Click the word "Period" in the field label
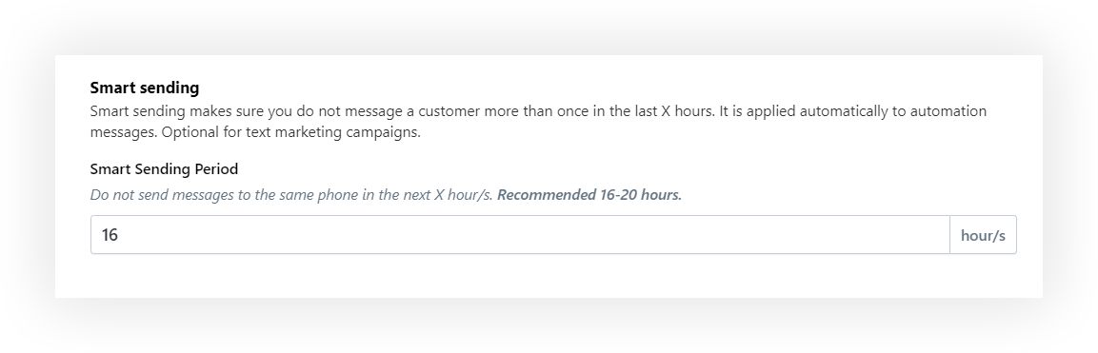The image size is (1098, 353). click(217, 169)
